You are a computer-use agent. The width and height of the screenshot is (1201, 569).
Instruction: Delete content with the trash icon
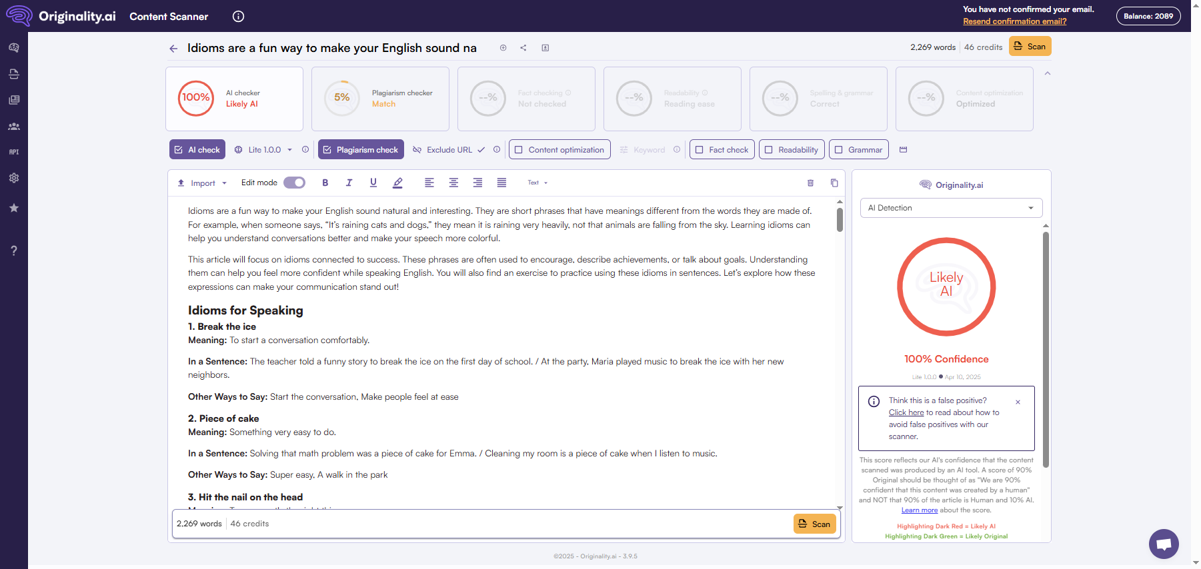click(810, 183)
